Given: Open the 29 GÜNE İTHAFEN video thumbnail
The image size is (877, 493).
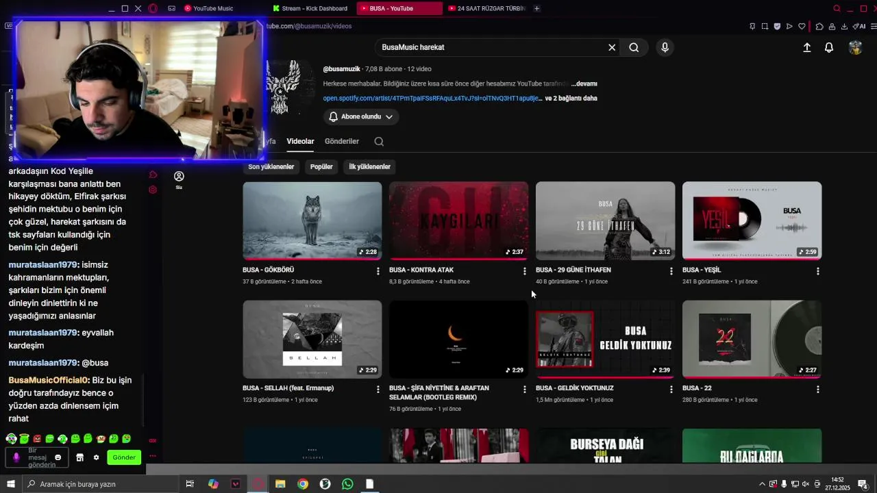Looking at the screenshot, I should pos(606,220).
